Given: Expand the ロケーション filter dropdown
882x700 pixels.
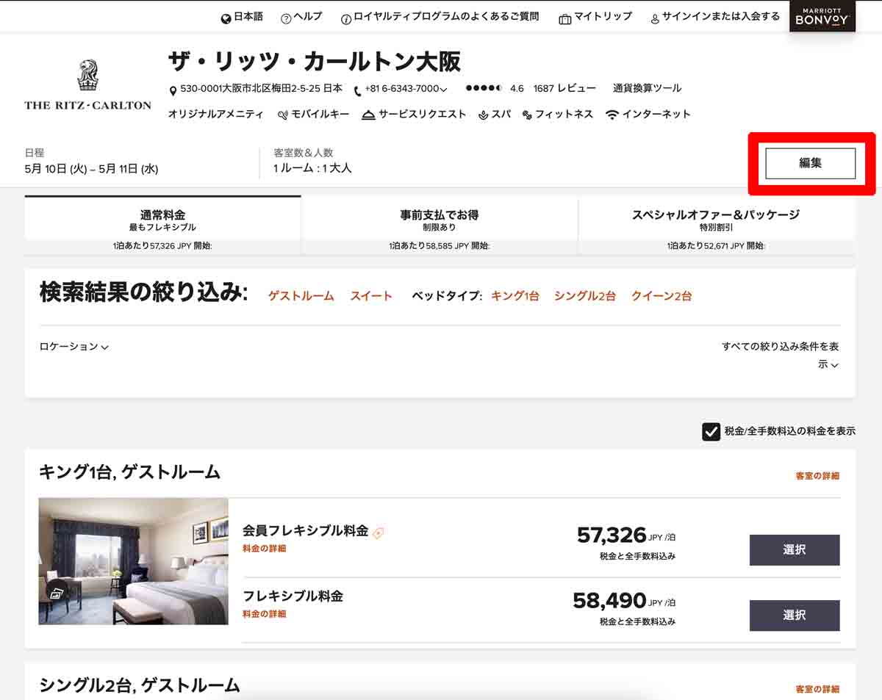Looking at the screenshot, I should [x=73, y=347].
